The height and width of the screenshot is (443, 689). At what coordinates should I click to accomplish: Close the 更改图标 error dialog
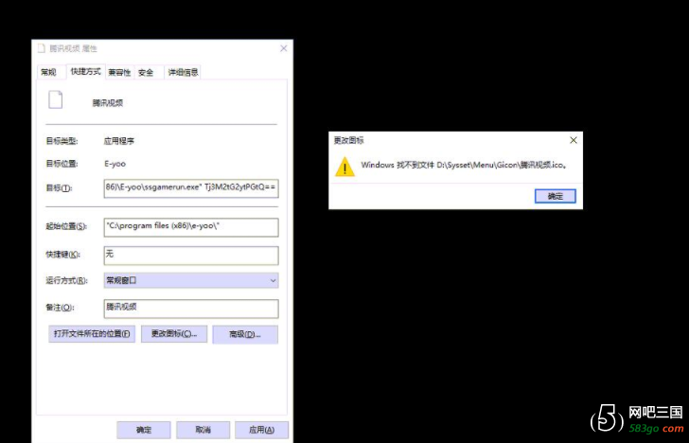[573, 140]
